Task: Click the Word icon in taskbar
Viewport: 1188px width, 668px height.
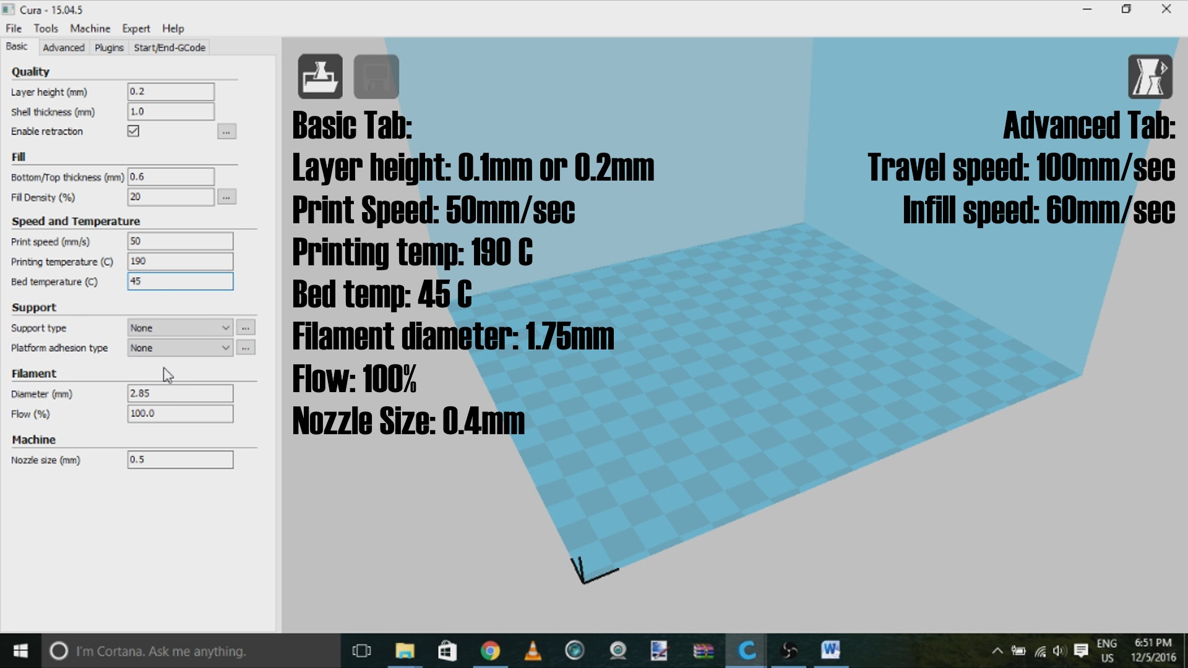Action: point(830,651)
